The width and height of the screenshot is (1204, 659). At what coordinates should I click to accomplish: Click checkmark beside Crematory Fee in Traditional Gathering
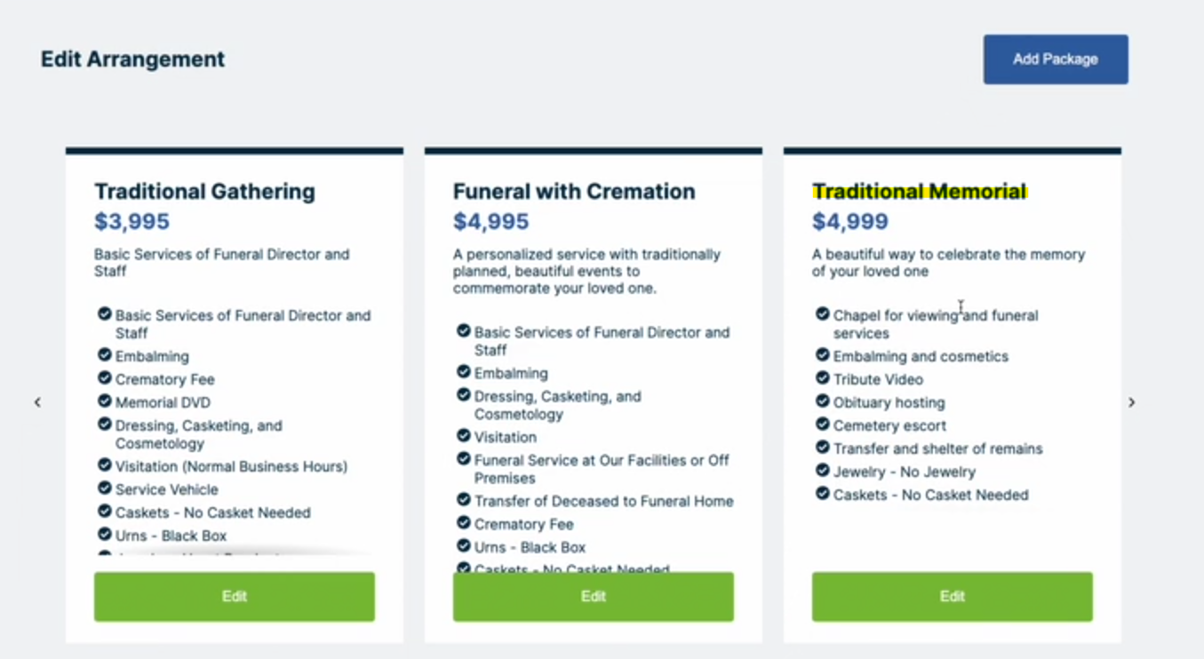pyautogui.click(x=105, y=378)
